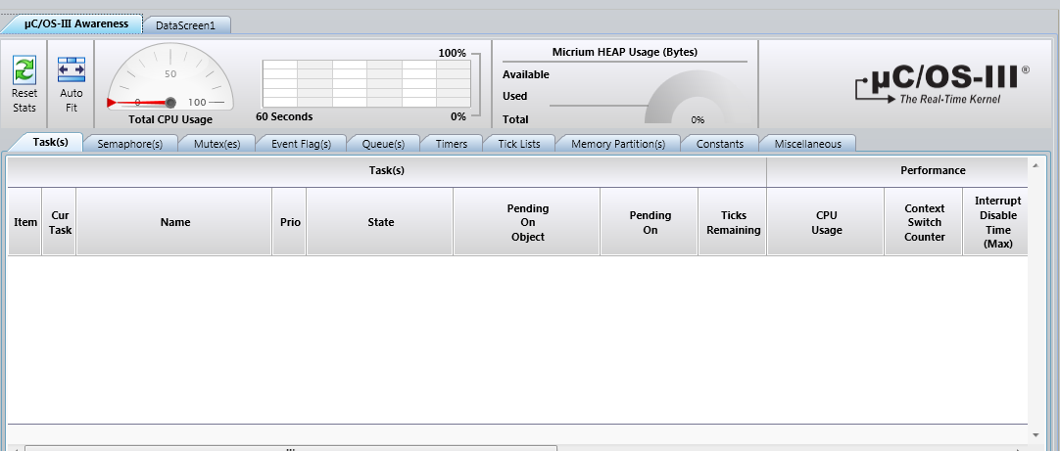Open the Timers tab
The width and height of the screenshot is (1060, 451).
pyautogui.click(x=452, y=144)
